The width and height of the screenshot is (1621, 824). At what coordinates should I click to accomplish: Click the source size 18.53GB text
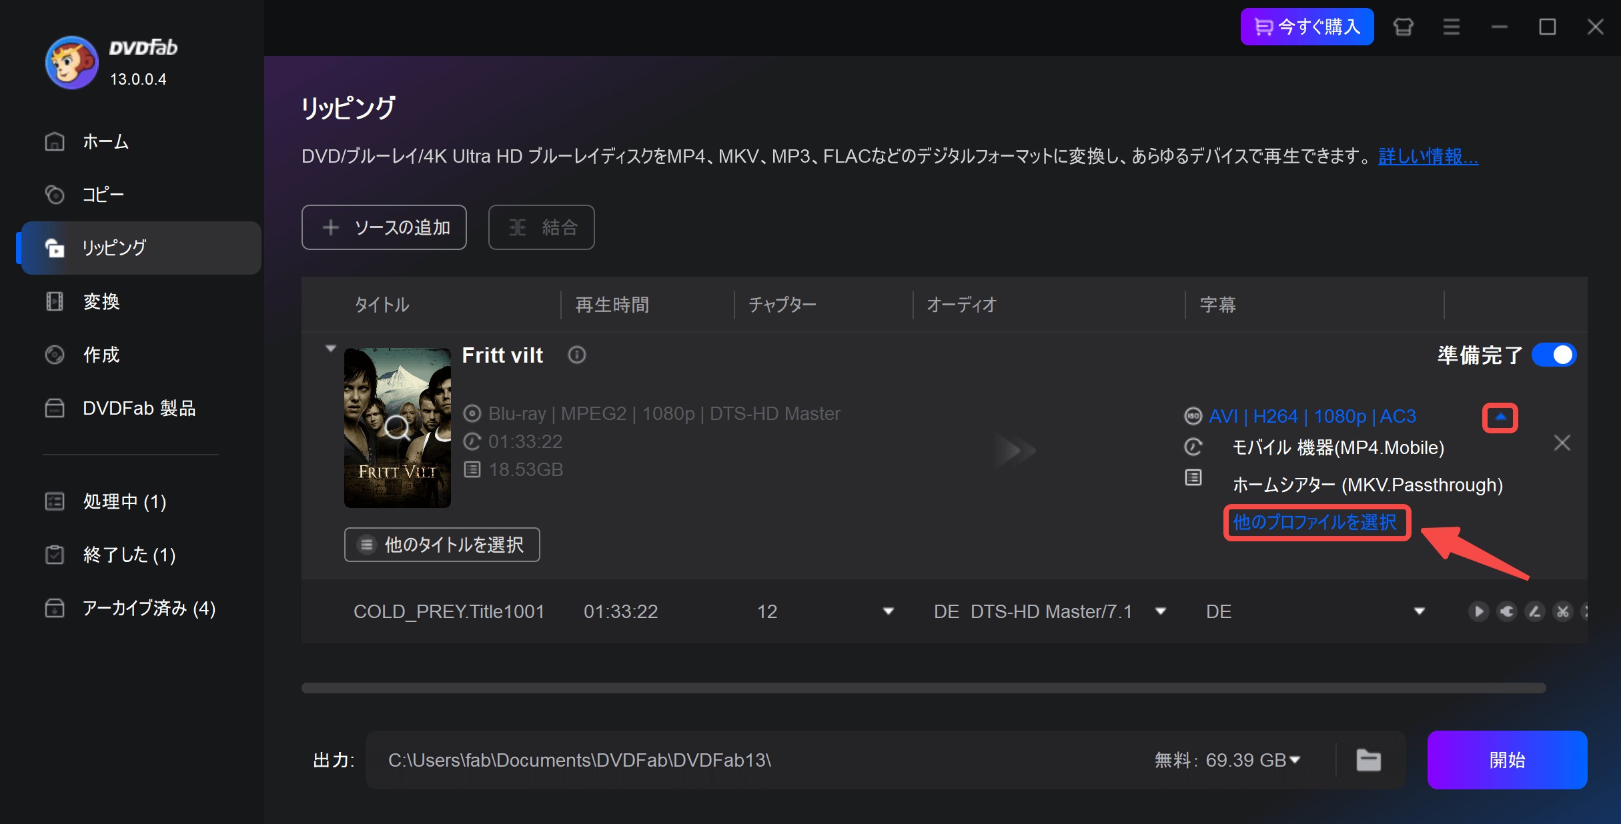pyautogui.click(x=526, y=469)
